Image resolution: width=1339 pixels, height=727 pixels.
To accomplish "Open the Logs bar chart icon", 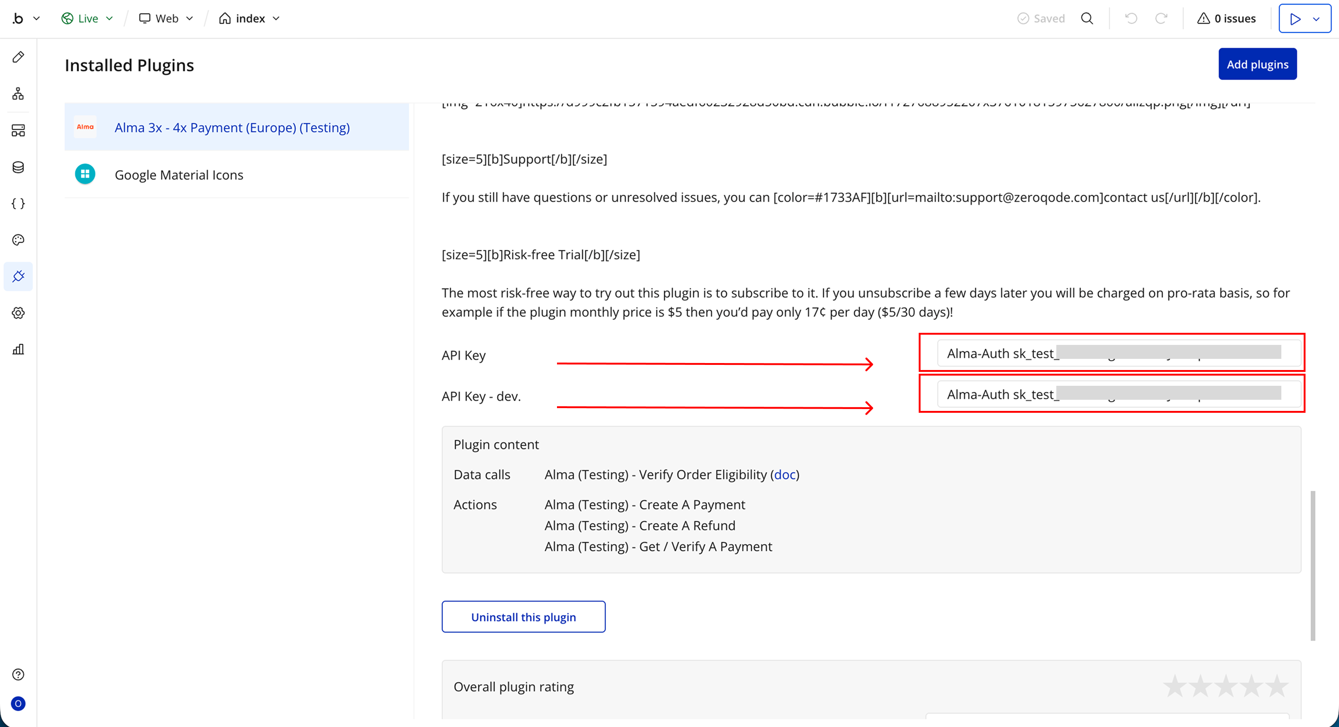I will (x=18, y=349).
